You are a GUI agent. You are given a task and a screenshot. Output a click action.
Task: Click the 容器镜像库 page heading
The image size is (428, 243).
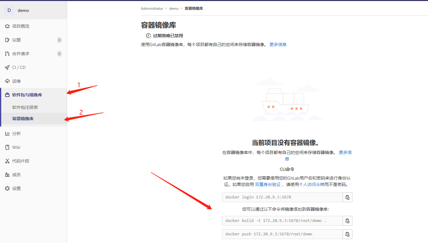pyautogui.click(x=159, y=25)
